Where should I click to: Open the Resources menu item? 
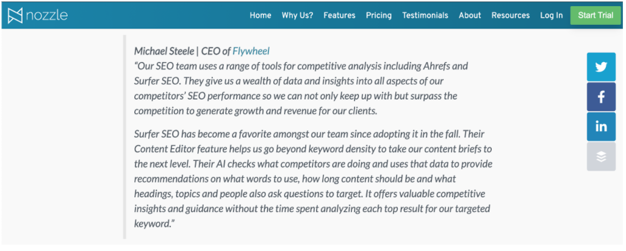(511, 15)
